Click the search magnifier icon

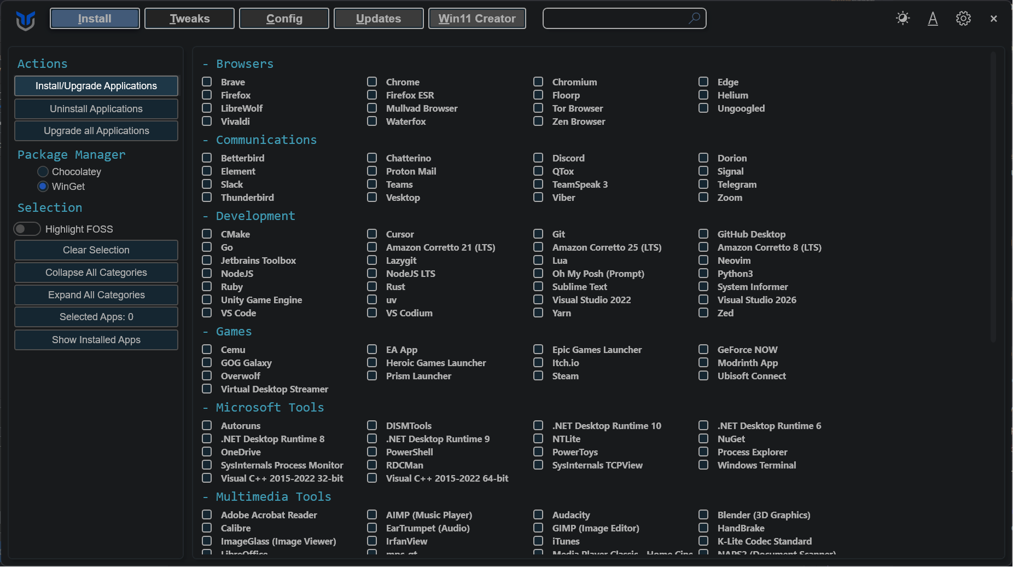[x=694, y=19]
